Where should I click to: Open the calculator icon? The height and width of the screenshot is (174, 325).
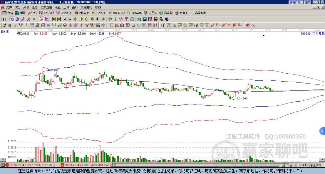144,19
